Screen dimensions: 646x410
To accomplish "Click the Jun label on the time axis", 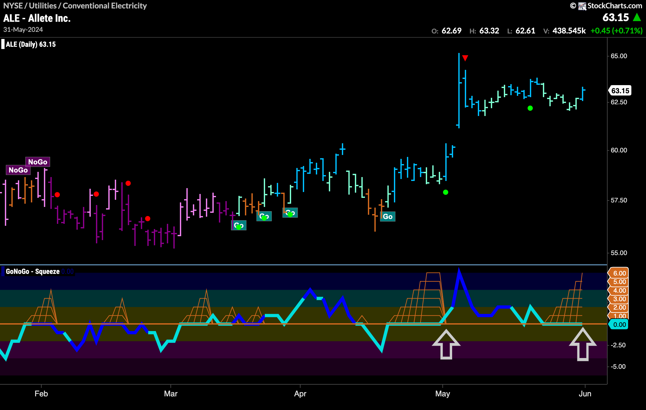I will (585, 394).
